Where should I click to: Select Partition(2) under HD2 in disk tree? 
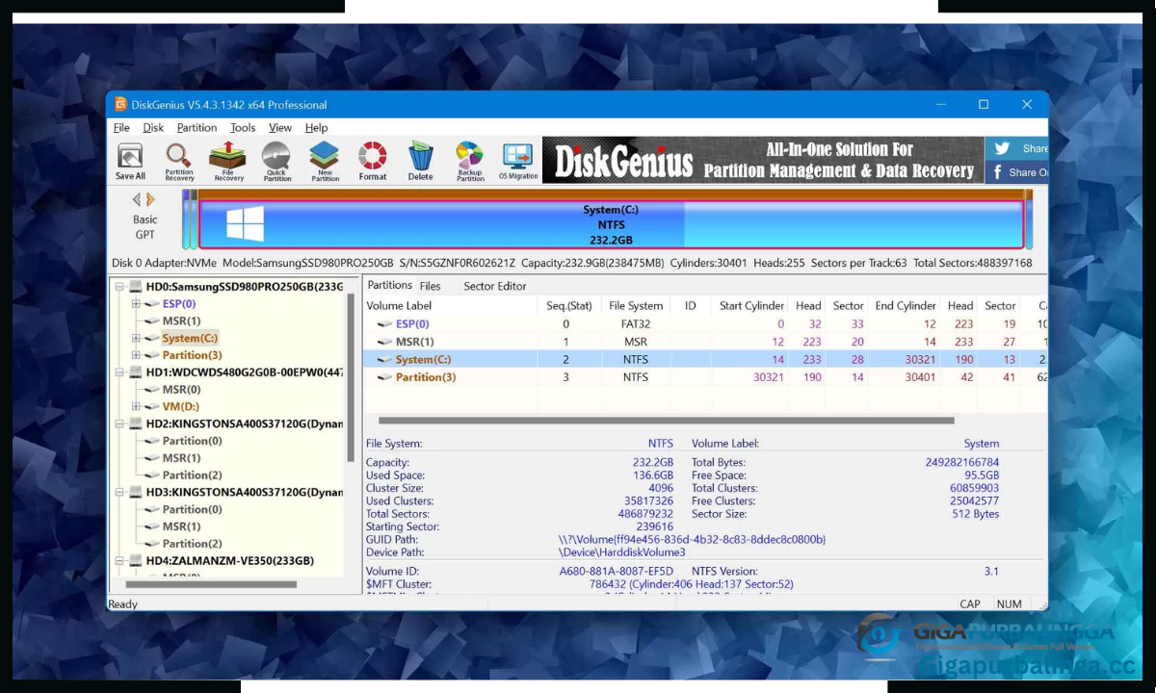tap(192, 475)
